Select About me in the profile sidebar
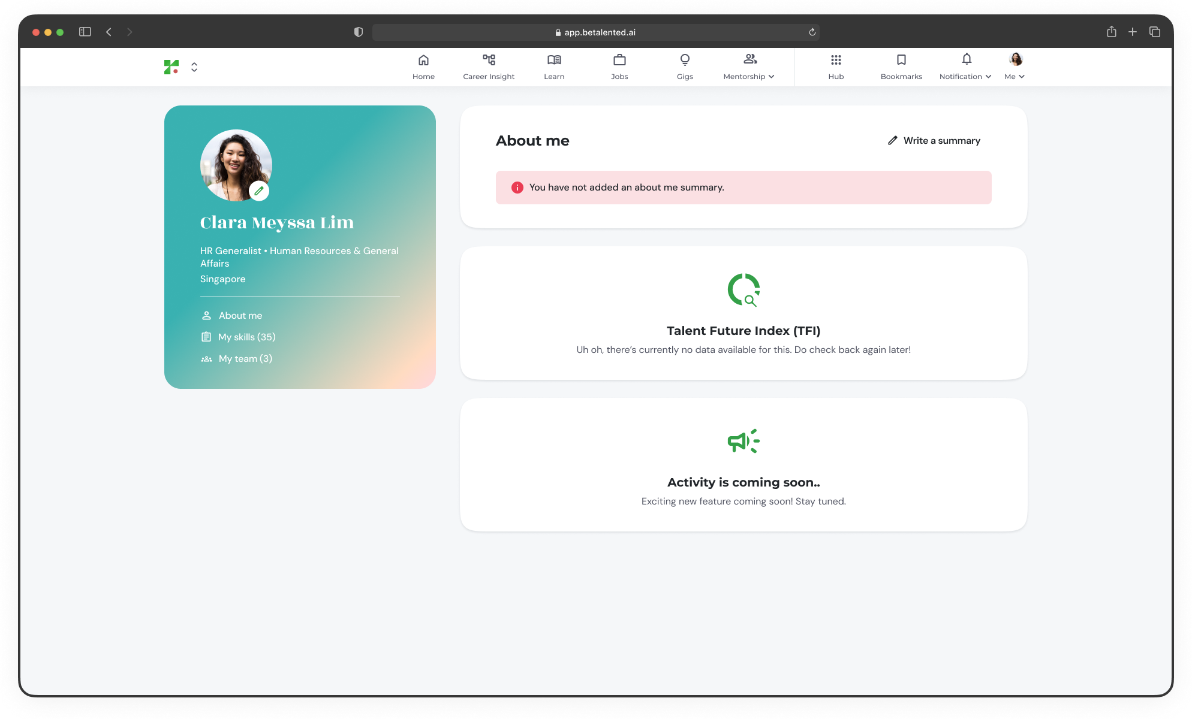This screenshot has height=719, width=1192. click(x=240, y=316)
